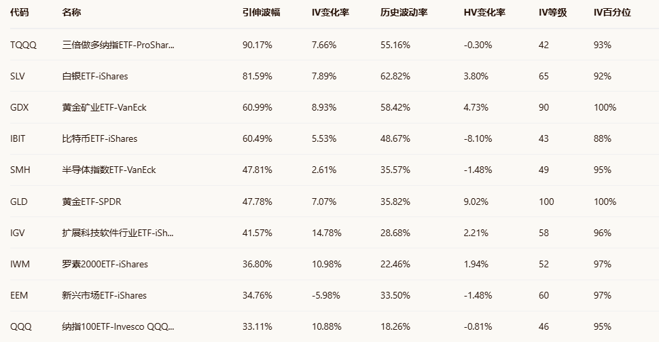This screenshot has height=342, width=659.
Task: Select 比特币ETF-iShares fund name
Action: (99, 138)
